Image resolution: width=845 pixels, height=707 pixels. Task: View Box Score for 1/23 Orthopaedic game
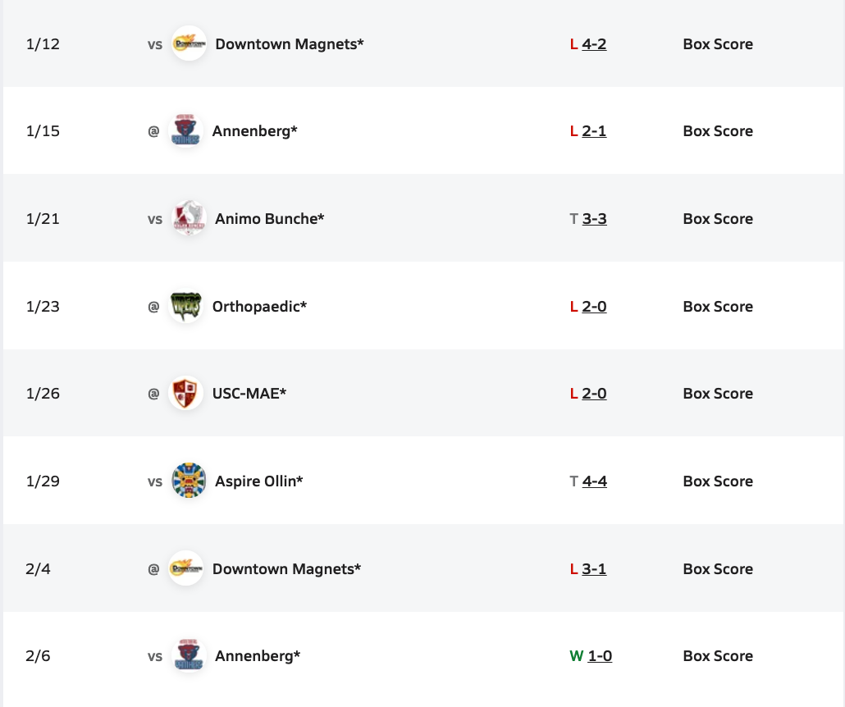tap(718, 307)
